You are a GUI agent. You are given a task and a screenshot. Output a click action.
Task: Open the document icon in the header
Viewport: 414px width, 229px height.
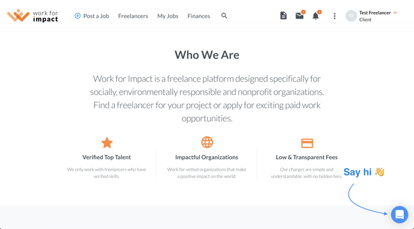click(283, 16)
